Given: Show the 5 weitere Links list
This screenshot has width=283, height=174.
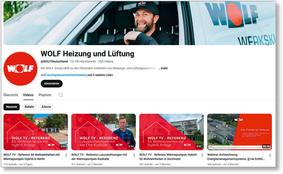Looking at the screenshot, I should pos(100,75).
